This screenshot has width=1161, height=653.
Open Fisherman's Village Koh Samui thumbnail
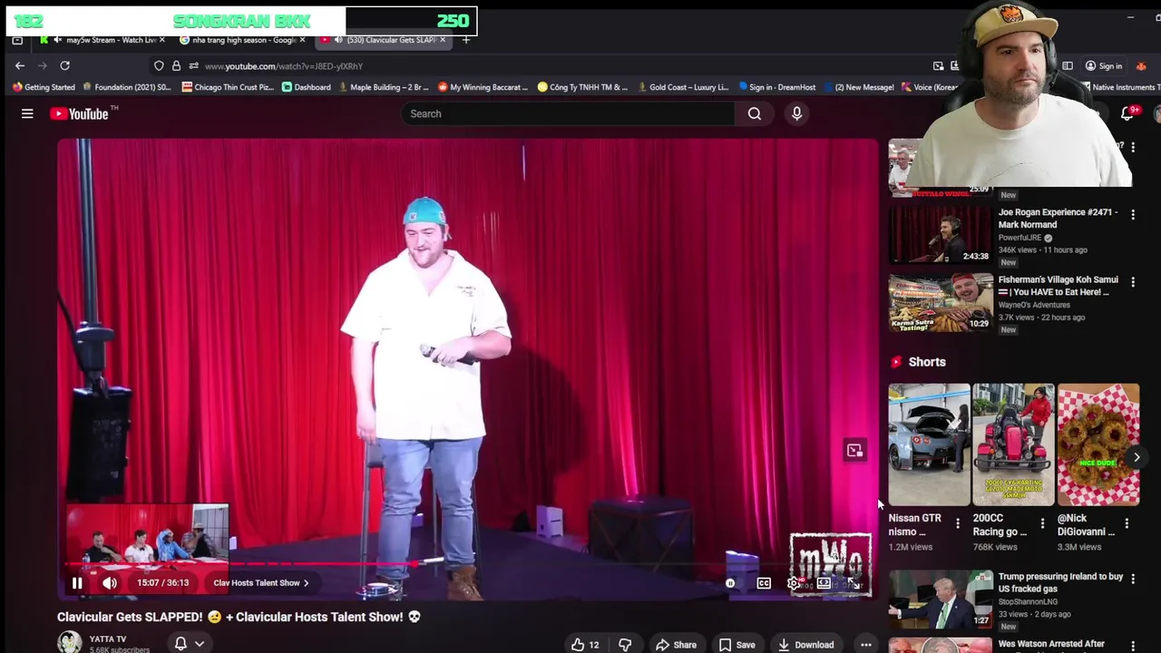point(941,302)
